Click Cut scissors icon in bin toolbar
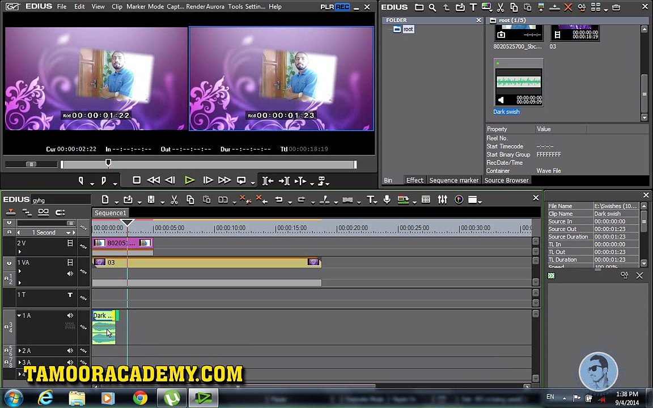Screen dimensions: 653x408 [501, 7]
